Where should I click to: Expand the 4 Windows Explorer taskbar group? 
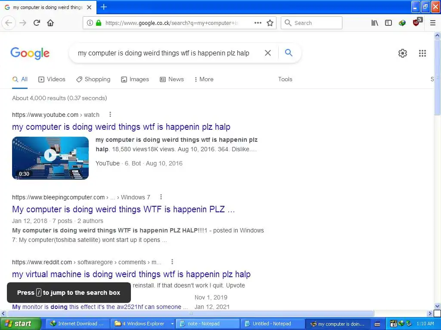click(142, 324)
